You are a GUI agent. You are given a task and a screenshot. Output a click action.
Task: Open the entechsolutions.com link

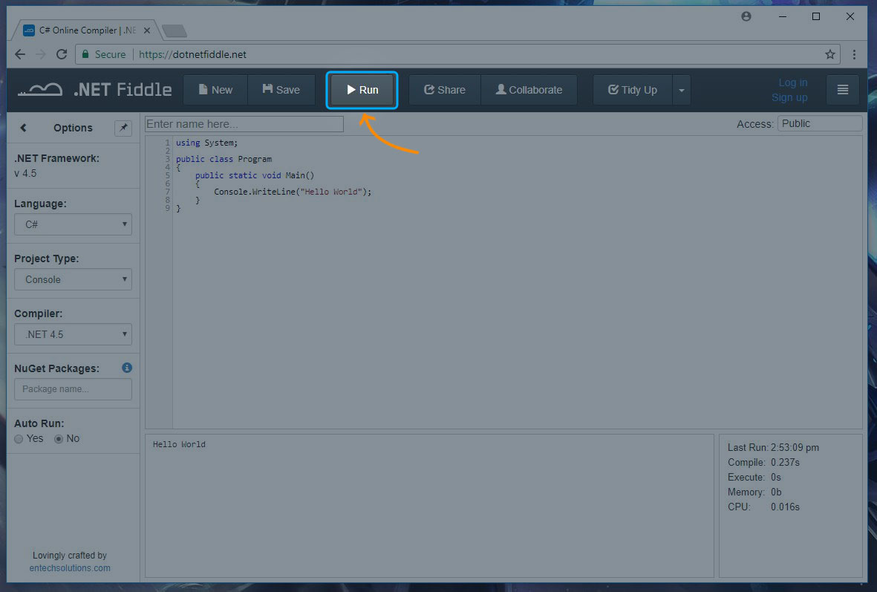(70, 567)
